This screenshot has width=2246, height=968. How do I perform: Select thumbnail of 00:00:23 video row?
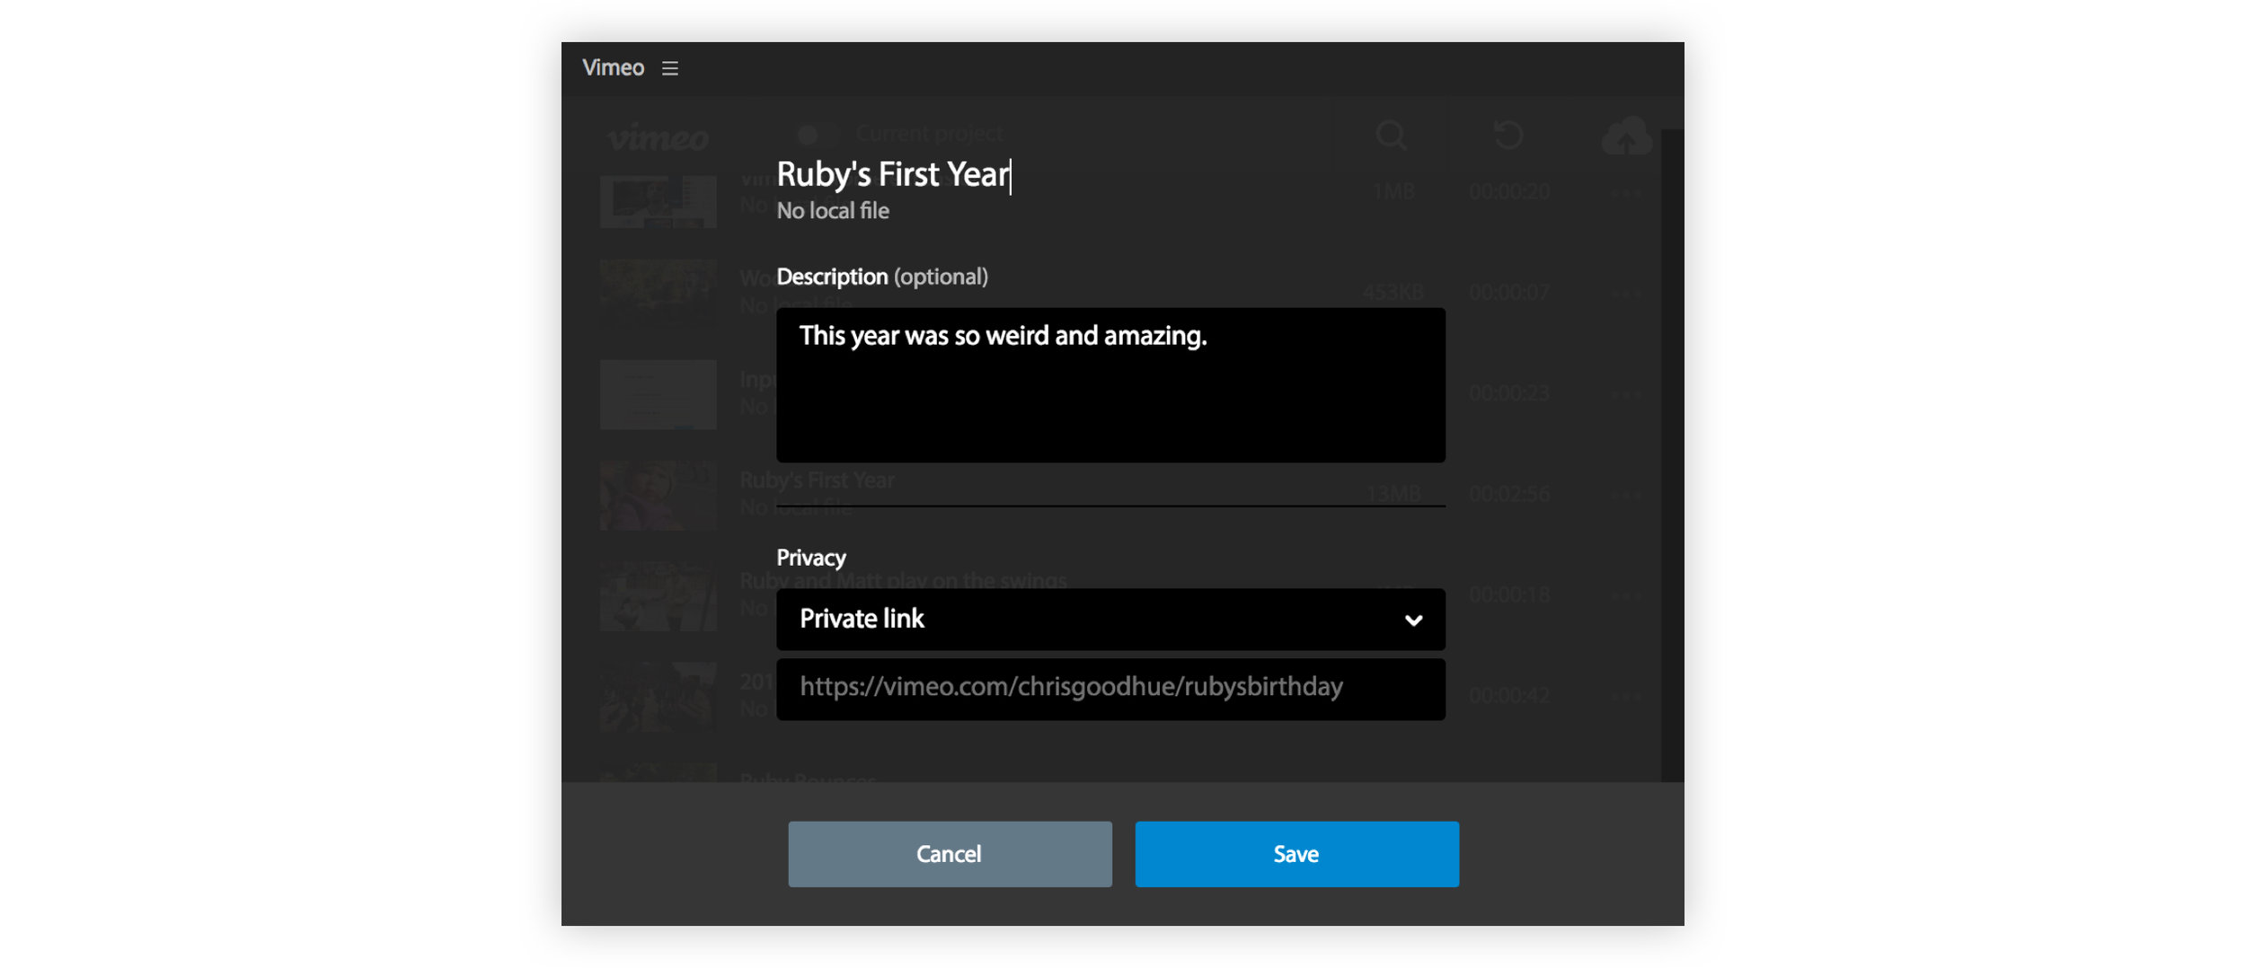point(658,394)
